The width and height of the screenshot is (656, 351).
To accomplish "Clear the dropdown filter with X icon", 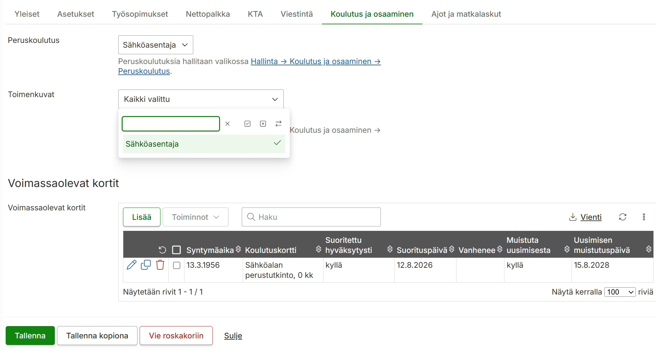I will (x=228, y=124).
